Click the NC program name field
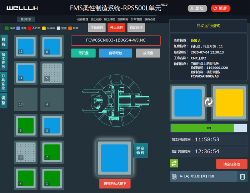The height and width of the screenshot is (193, 250). 116,40
